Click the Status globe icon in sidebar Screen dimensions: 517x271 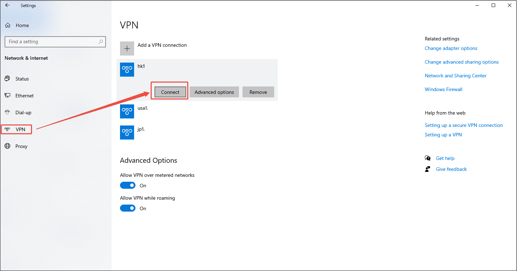pos(7,78)
